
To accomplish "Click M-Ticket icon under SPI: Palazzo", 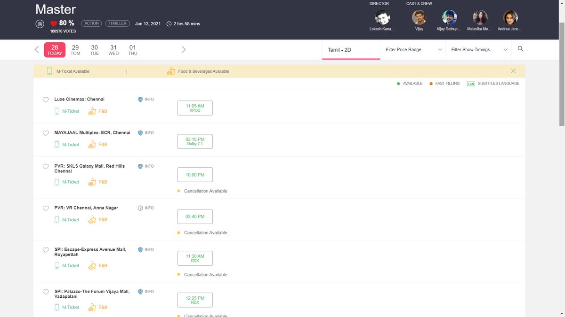I will (57, 307).
